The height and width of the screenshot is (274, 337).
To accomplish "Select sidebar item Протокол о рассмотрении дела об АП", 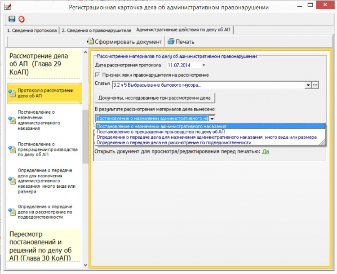I will point(44,93).
